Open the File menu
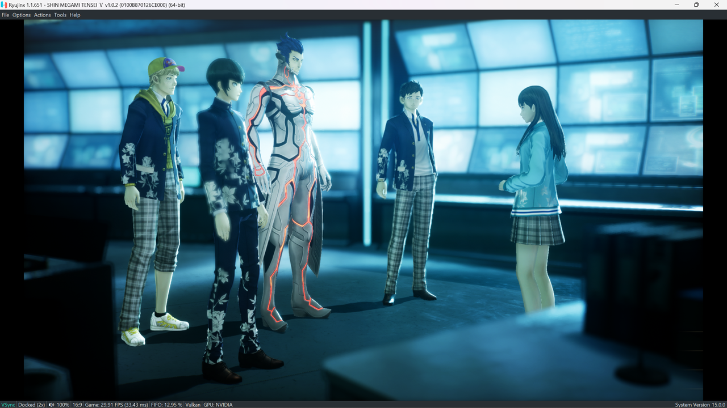 pyautogui.click(x=6, y=15)
